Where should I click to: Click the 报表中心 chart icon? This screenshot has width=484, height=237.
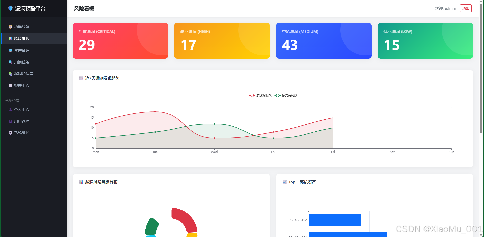click(x=10, y=85)
